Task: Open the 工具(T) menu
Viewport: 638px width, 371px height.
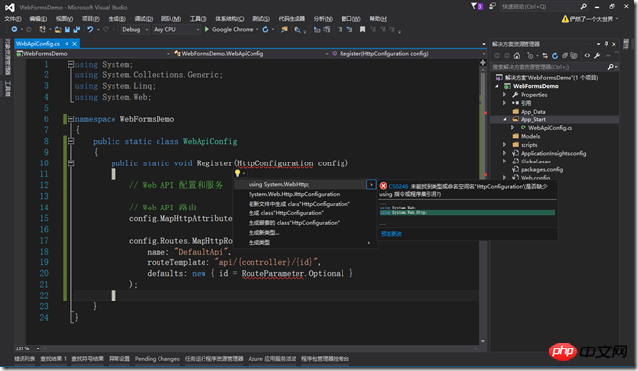Action: (x=199, y=19)
